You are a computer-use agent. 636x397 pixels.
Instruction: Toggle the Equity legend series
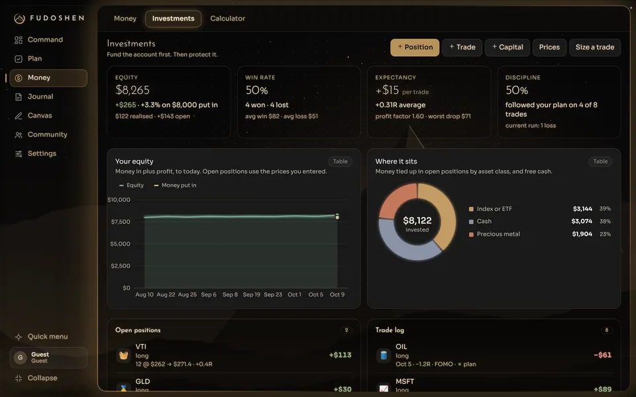coord(131,185)
